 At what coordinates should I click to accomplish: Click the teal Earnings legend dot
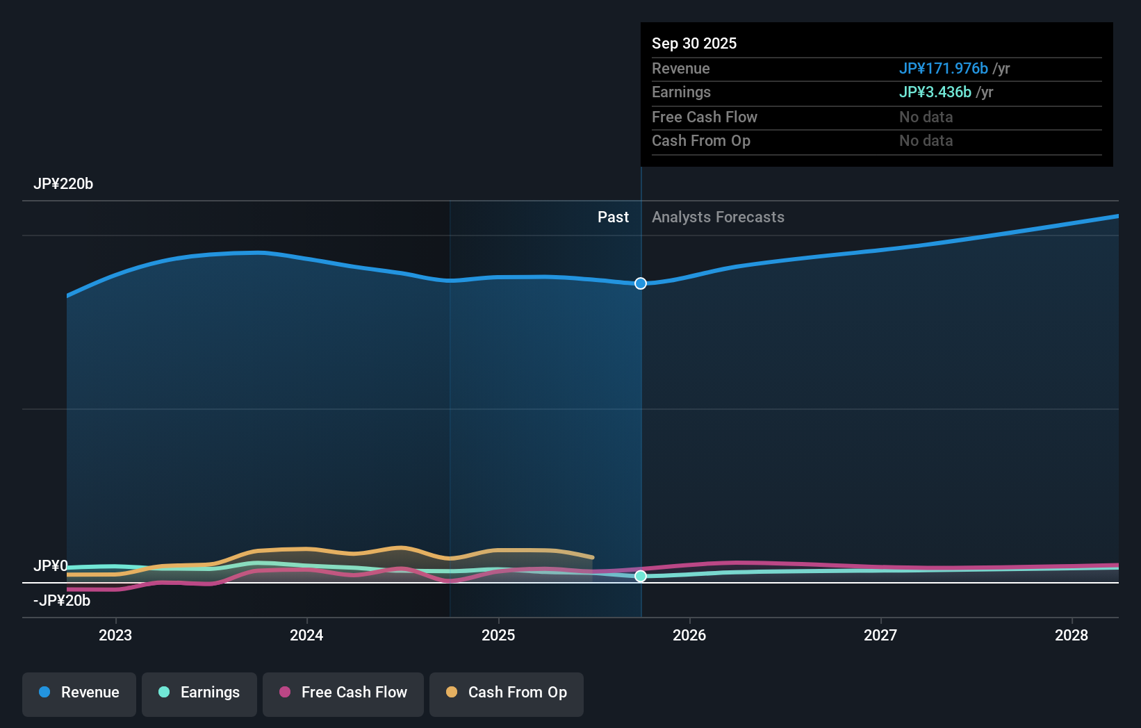tap(163, 693)
